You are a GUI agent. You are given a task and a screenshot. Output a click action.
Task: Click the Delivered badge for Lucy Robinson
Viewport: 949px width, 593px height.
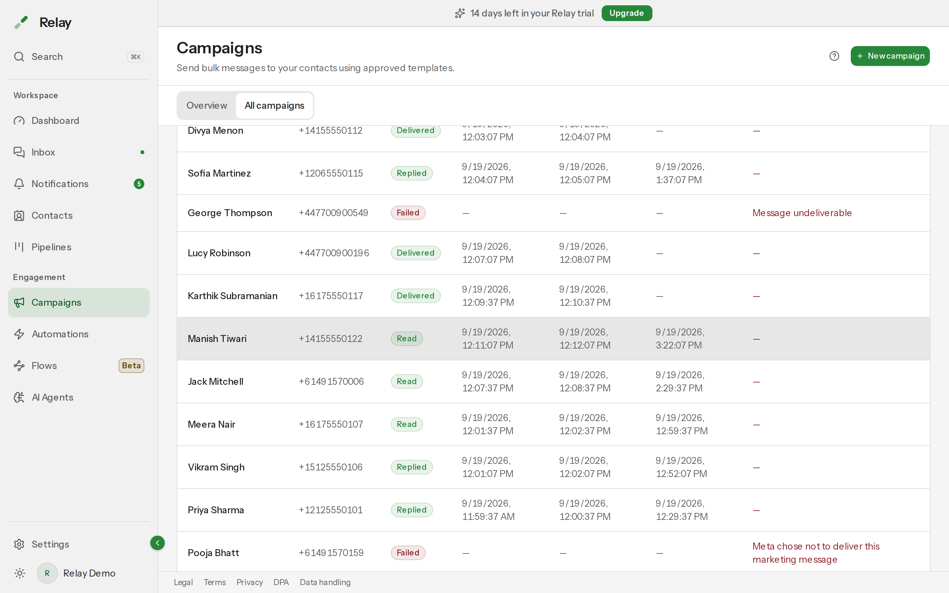tap(415, 253)
